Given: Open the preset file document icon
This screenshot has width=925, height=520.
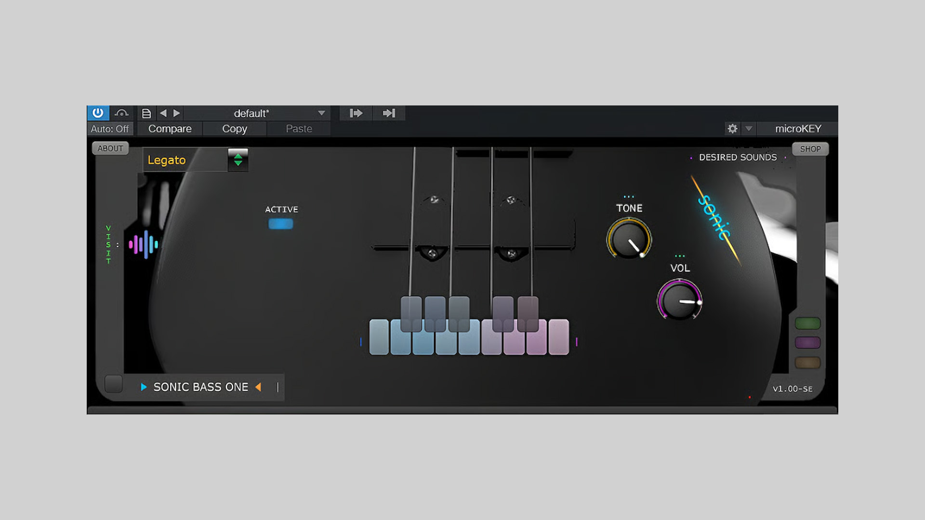Looking at the screenshot, I should pyautogui.click(x=146, y=113).
